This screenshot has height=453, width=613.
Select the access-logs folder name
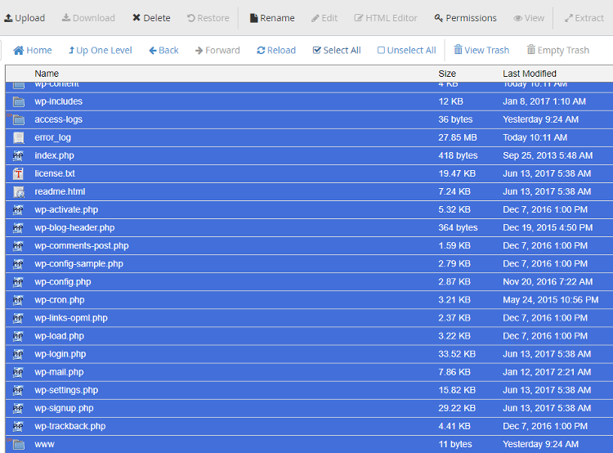(59, 119)
